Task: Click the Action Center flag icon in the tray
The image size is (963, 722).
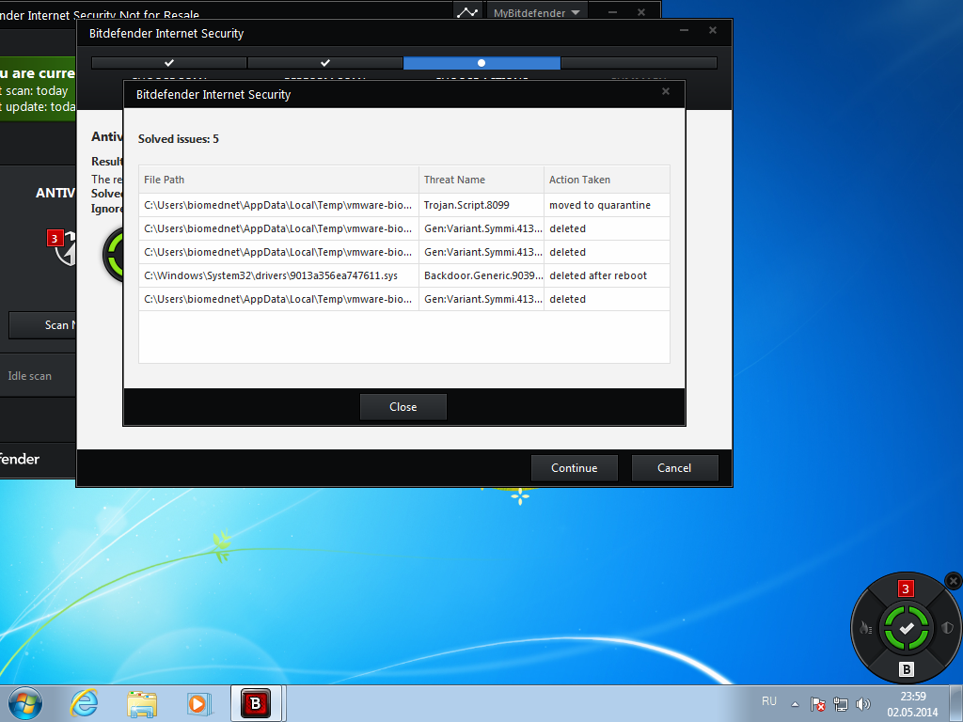Action: point(818,704)
